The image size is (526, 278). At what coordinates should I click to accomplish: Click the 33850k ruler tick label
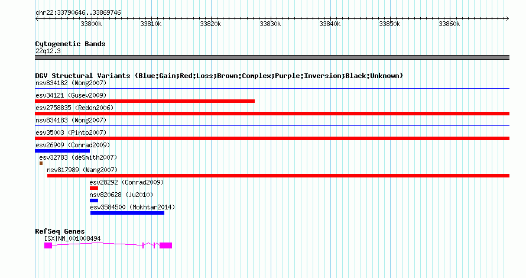(x=390, y=24)
